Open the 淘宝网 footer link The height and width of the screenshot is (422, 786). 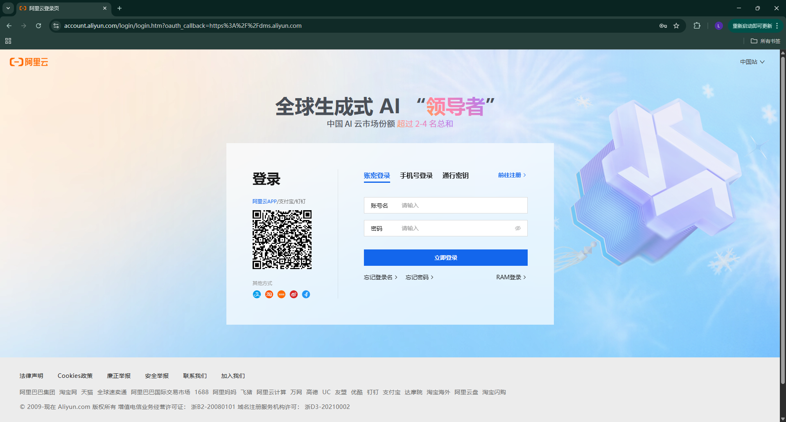pyautogui.click(x=68, y=392)
